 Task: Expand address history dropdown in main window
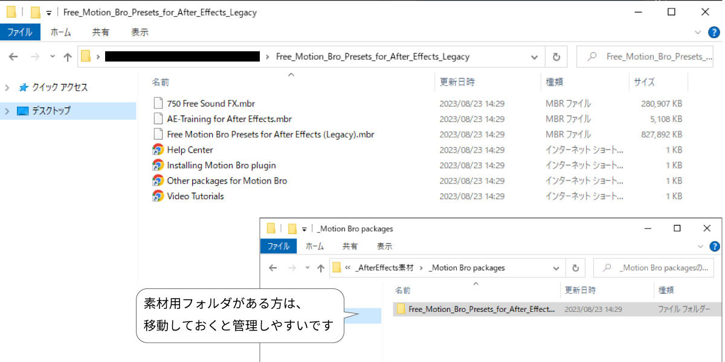(535, 57)
